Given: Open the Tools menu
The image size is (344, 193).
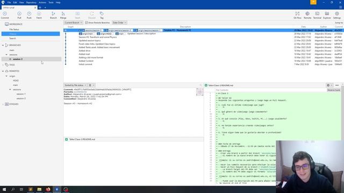Looking at the screenshot, I should 51,2.
